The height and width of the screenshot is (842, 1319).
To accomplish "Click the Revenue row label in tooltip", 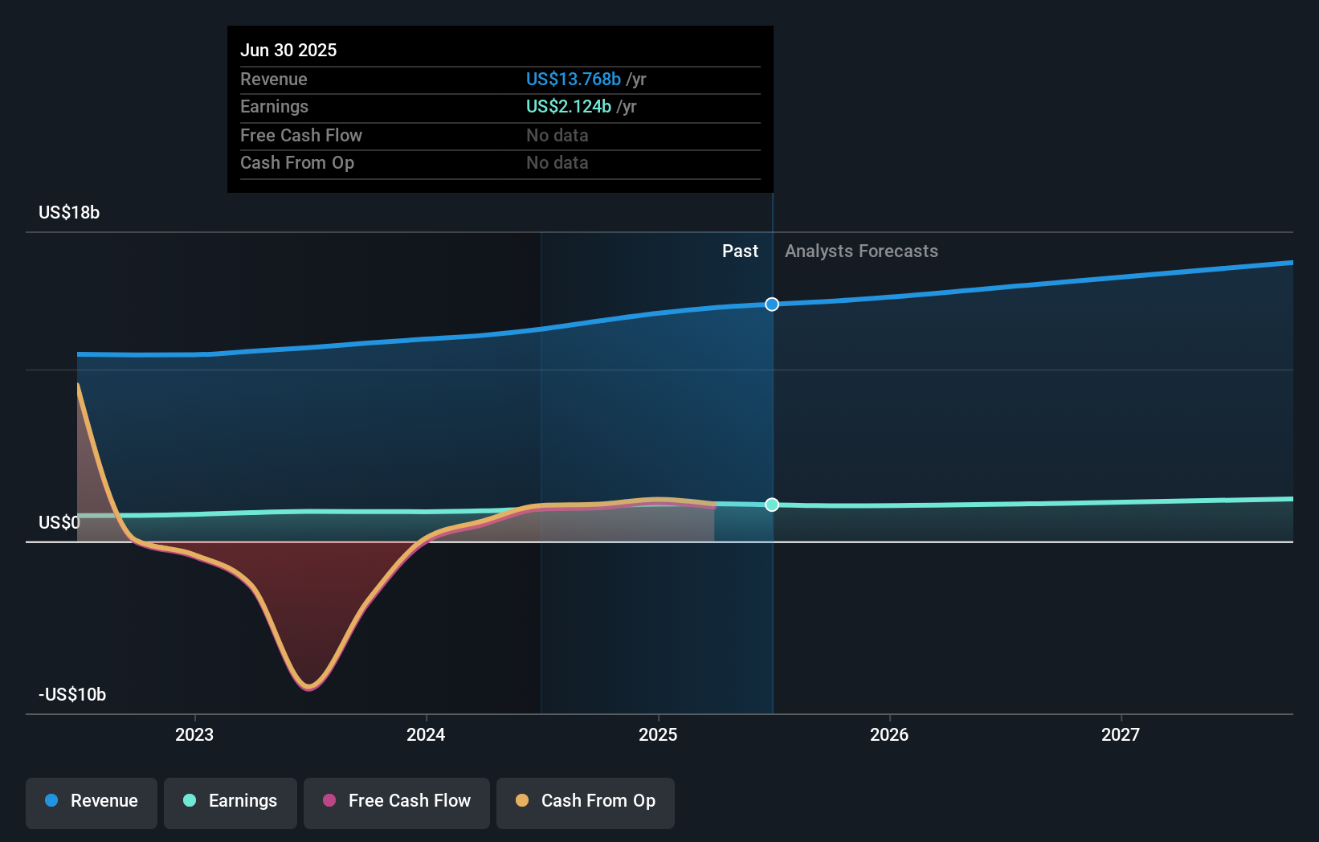I will click(274, 79).
